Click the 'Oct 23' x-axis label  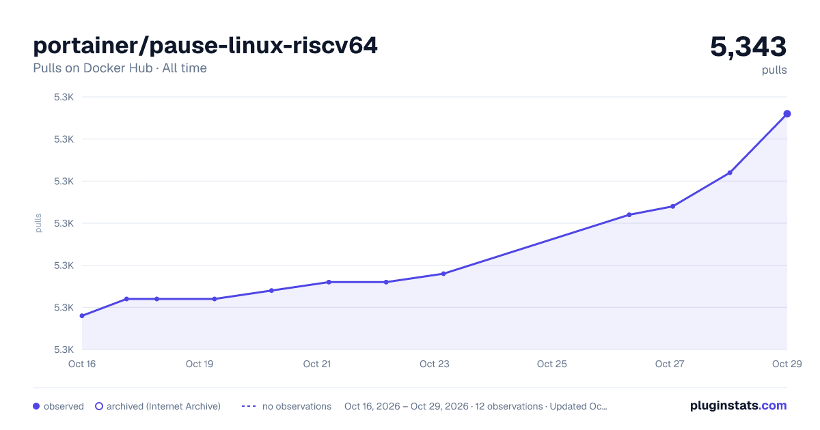pos(435,364)
